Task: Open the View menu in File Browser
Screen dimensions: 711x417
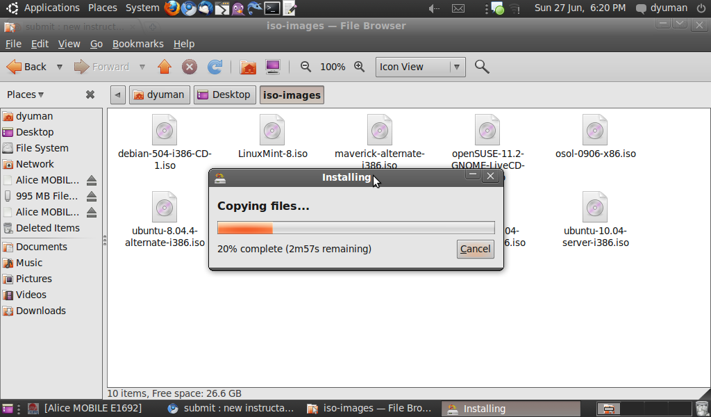Action: 69,44
